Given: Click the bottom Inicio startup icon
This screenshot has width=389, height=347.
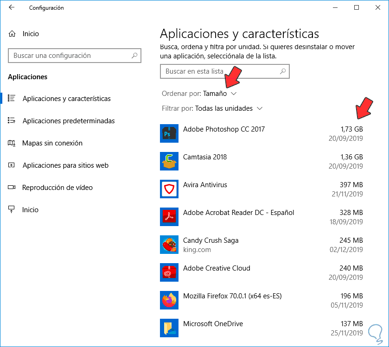Looking at the screenshot, I should 12,209.
